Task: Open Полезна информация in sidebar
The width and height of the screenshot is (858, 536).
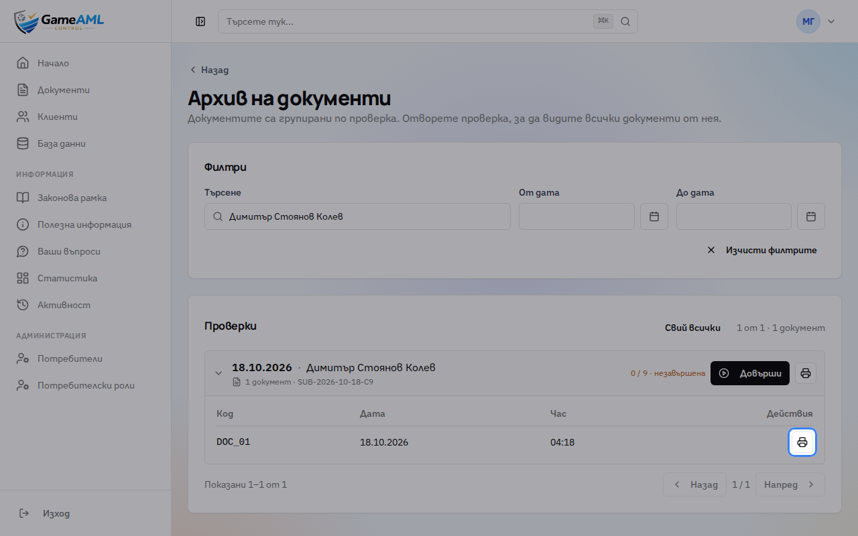Action: pyautogui.click(x=85, y=224)
